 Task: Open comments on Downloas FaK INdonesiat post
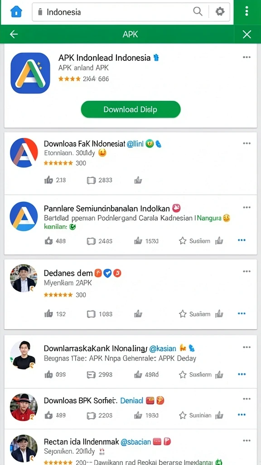point(91,180)
